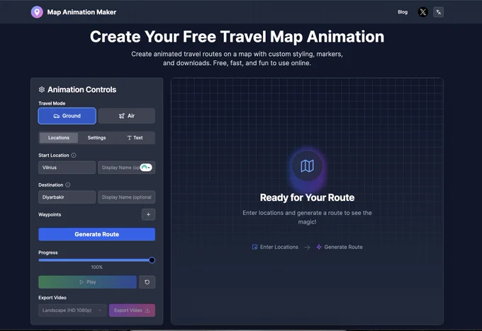Click the Travel Mode label
This screenshot has width=482, height=331.
tap(52, 103)
